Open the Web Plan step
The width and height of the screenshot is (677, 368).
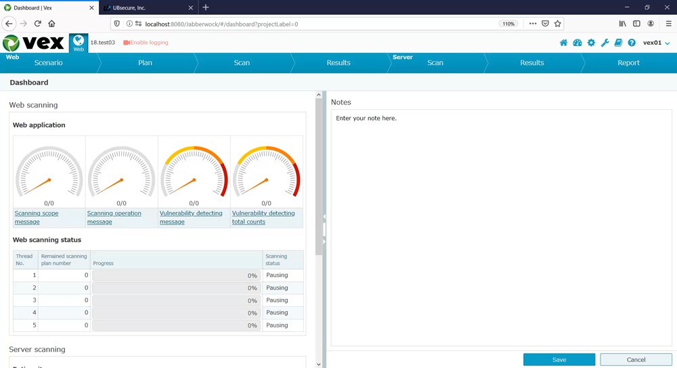click(x=145, y=63)
